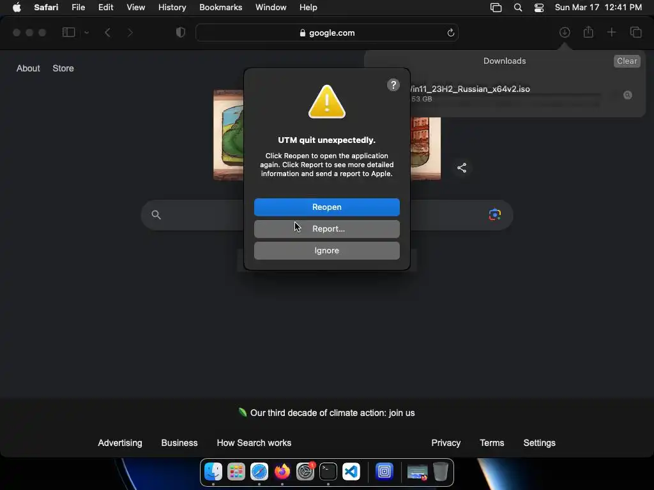
Task: Go back with the back arrow
Action: point(107,33)
